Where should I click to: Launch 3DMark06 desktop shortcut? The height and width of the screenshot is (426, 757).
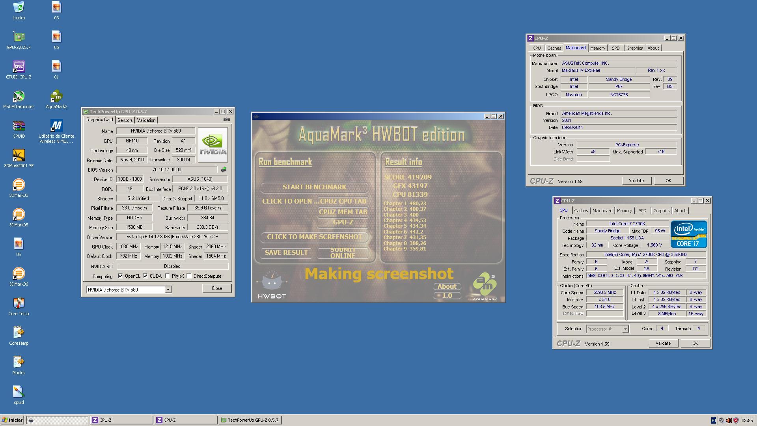[19, 277]
